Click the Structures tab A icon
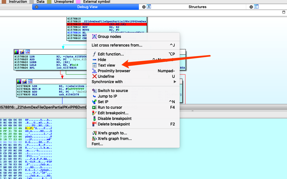Image resolution: width=287 pixels, height=179 pixels. [x=149, y=7]
